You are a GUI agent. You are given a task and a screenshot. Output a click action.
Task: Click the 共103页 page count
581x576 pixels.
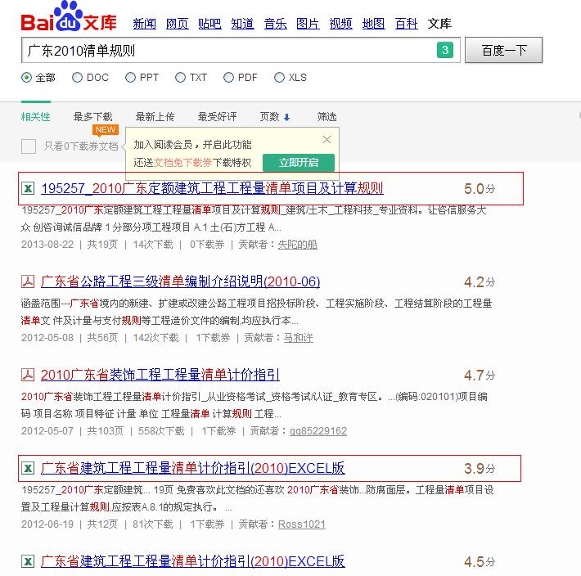[x=106, y=431]
